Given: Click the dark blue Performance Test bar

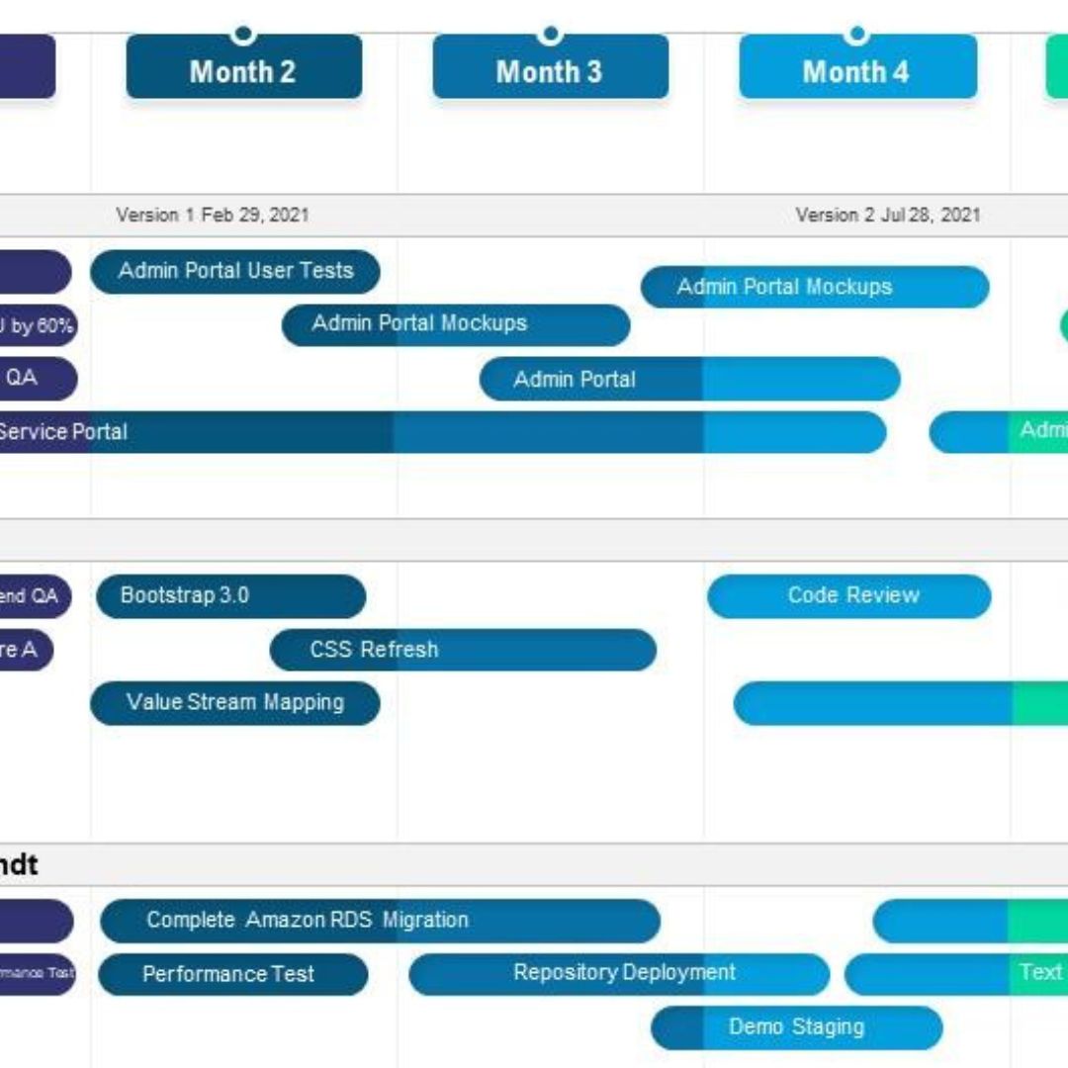Looking at the screenshot, I should click(x=233, y=974).
